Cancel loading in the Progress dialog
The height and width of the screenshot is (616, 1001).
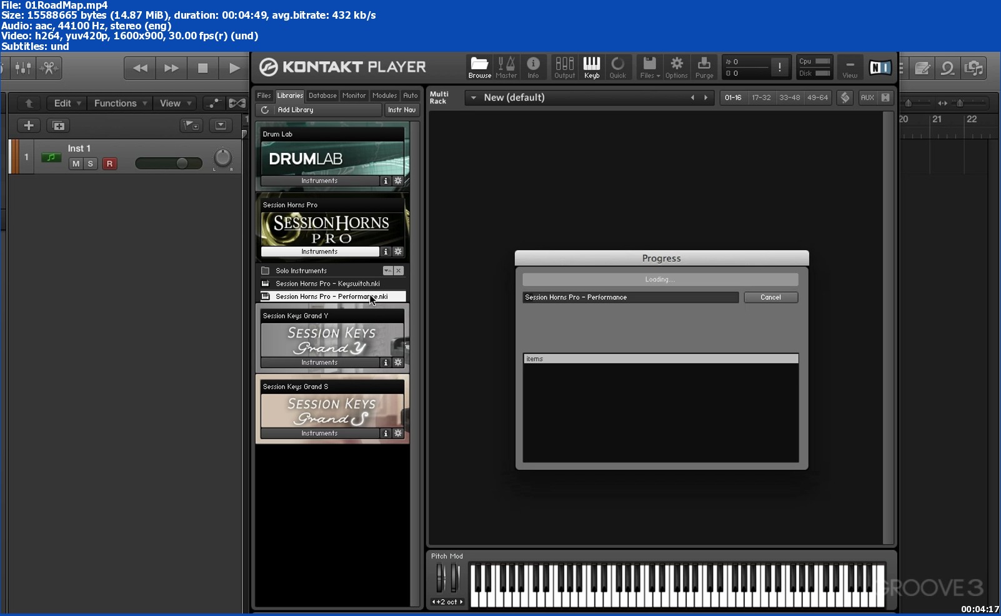(771, 298)
